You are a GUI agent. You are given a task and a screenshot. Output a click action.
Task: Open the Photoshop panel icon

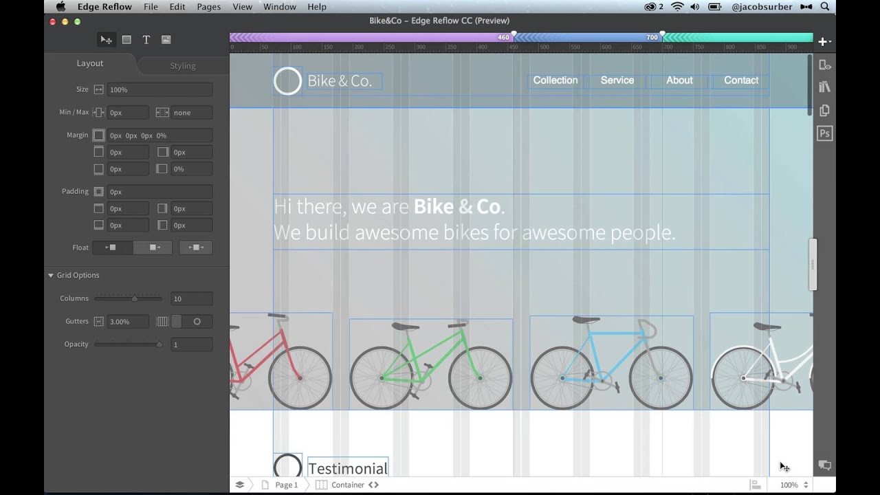pyautogui.click(x=825, y=133)
